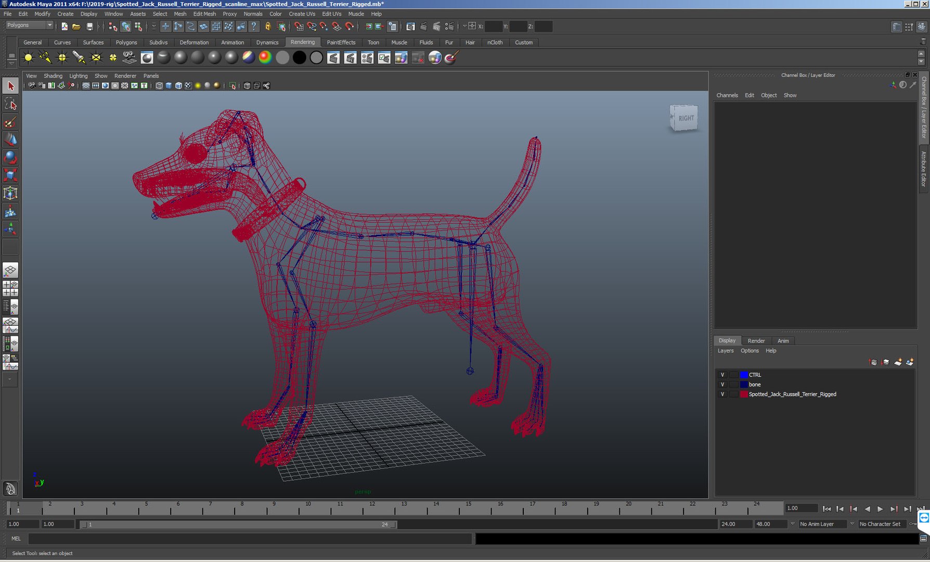Click the spot light shelf icon

click(x=79, y=58)
